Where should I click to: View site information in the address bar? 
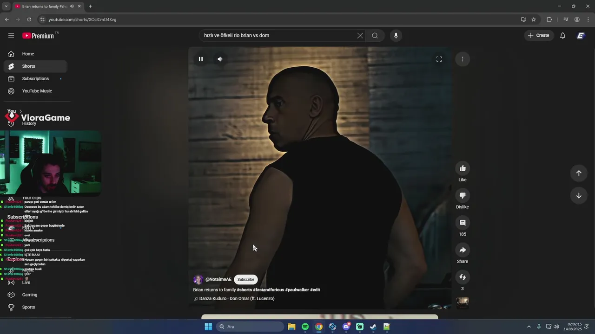tap(42, 19)
